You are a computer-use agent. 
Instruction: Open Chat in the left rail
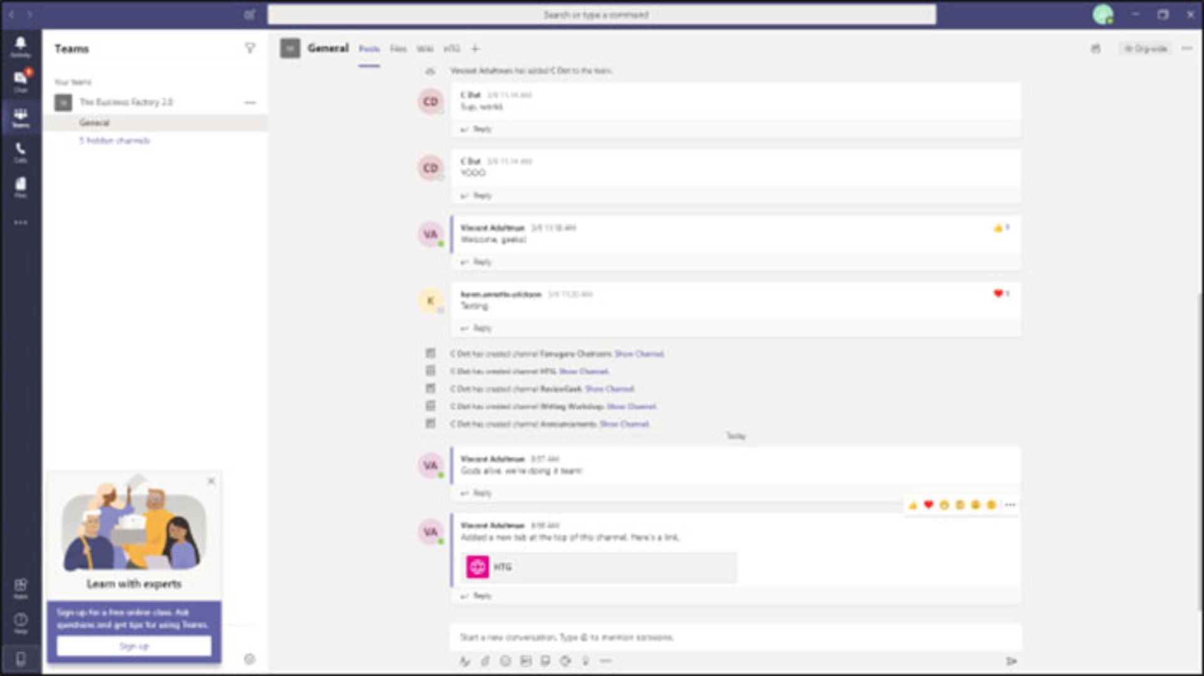(x=21, y=82)
